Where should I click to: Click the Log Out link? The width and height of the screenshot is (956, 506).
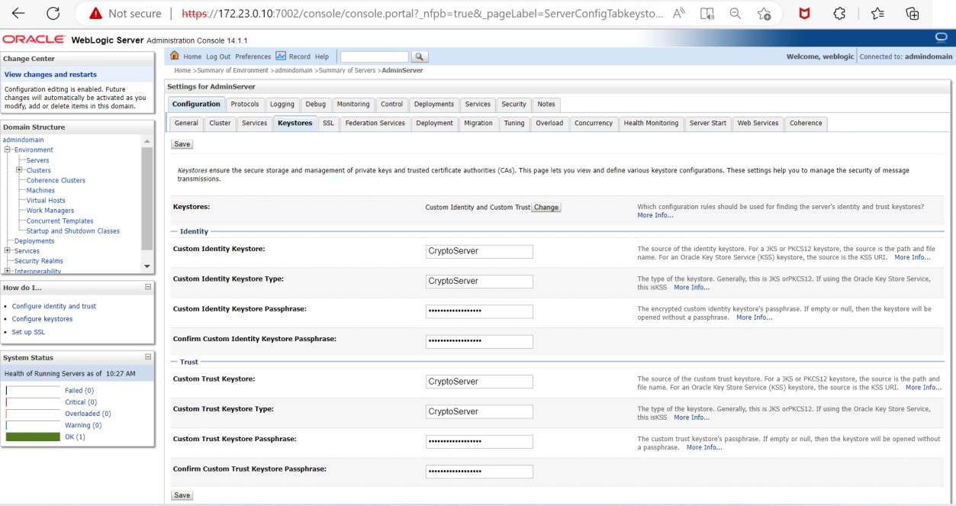[218, 56]
